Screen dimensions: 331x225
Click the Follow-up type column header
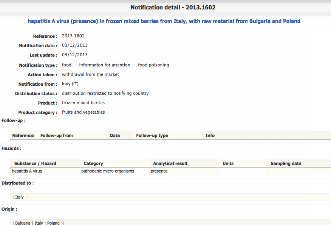click(x=152, y=136)
